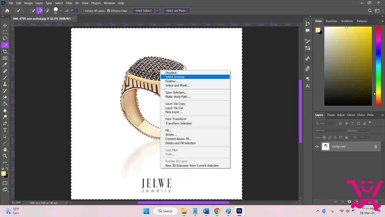
Task: Click the Home icon in options bar
Action: pyautogui.click(x=7, y=10)
